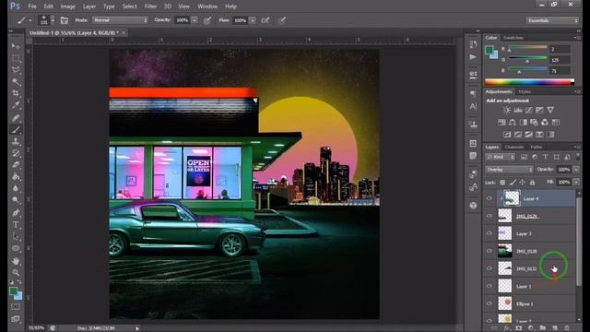Image resolution: width=590 pixels, height=332 pixels.
Task: Create a new layer from Layers footer
Action: (555, 328)
